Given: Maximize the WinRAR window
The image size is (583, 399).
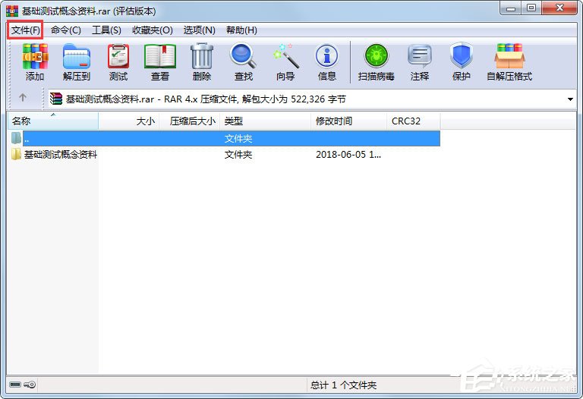Looking at the screenshot, I should (x=531, y=8).
